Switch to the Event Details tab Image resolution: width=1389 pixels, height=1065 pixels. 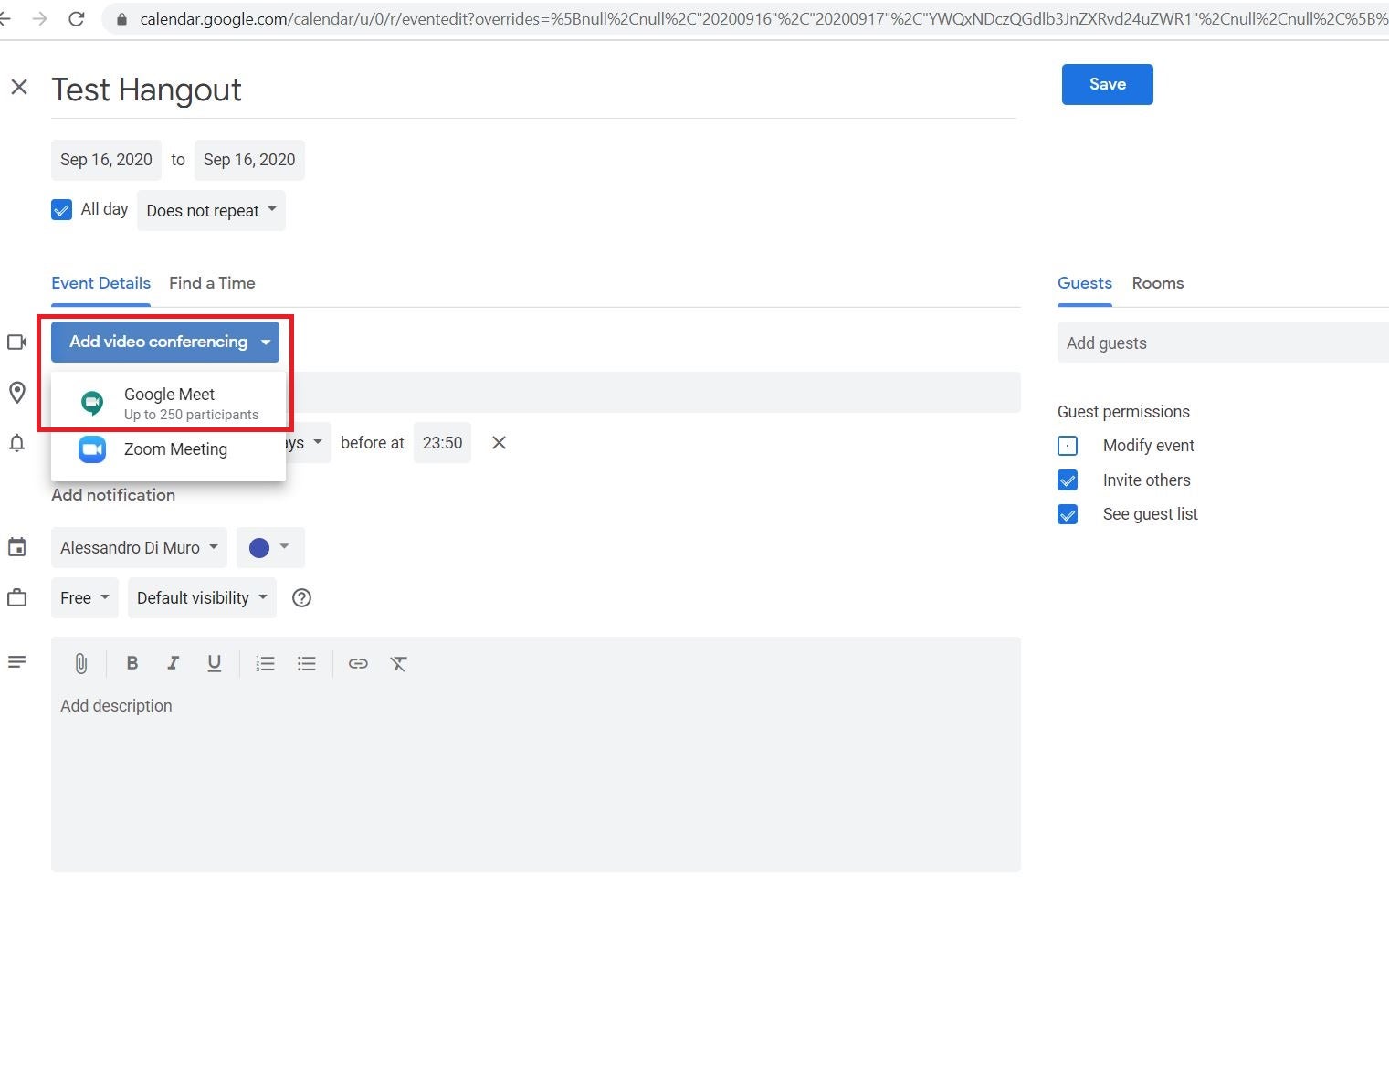coord(100,283)
